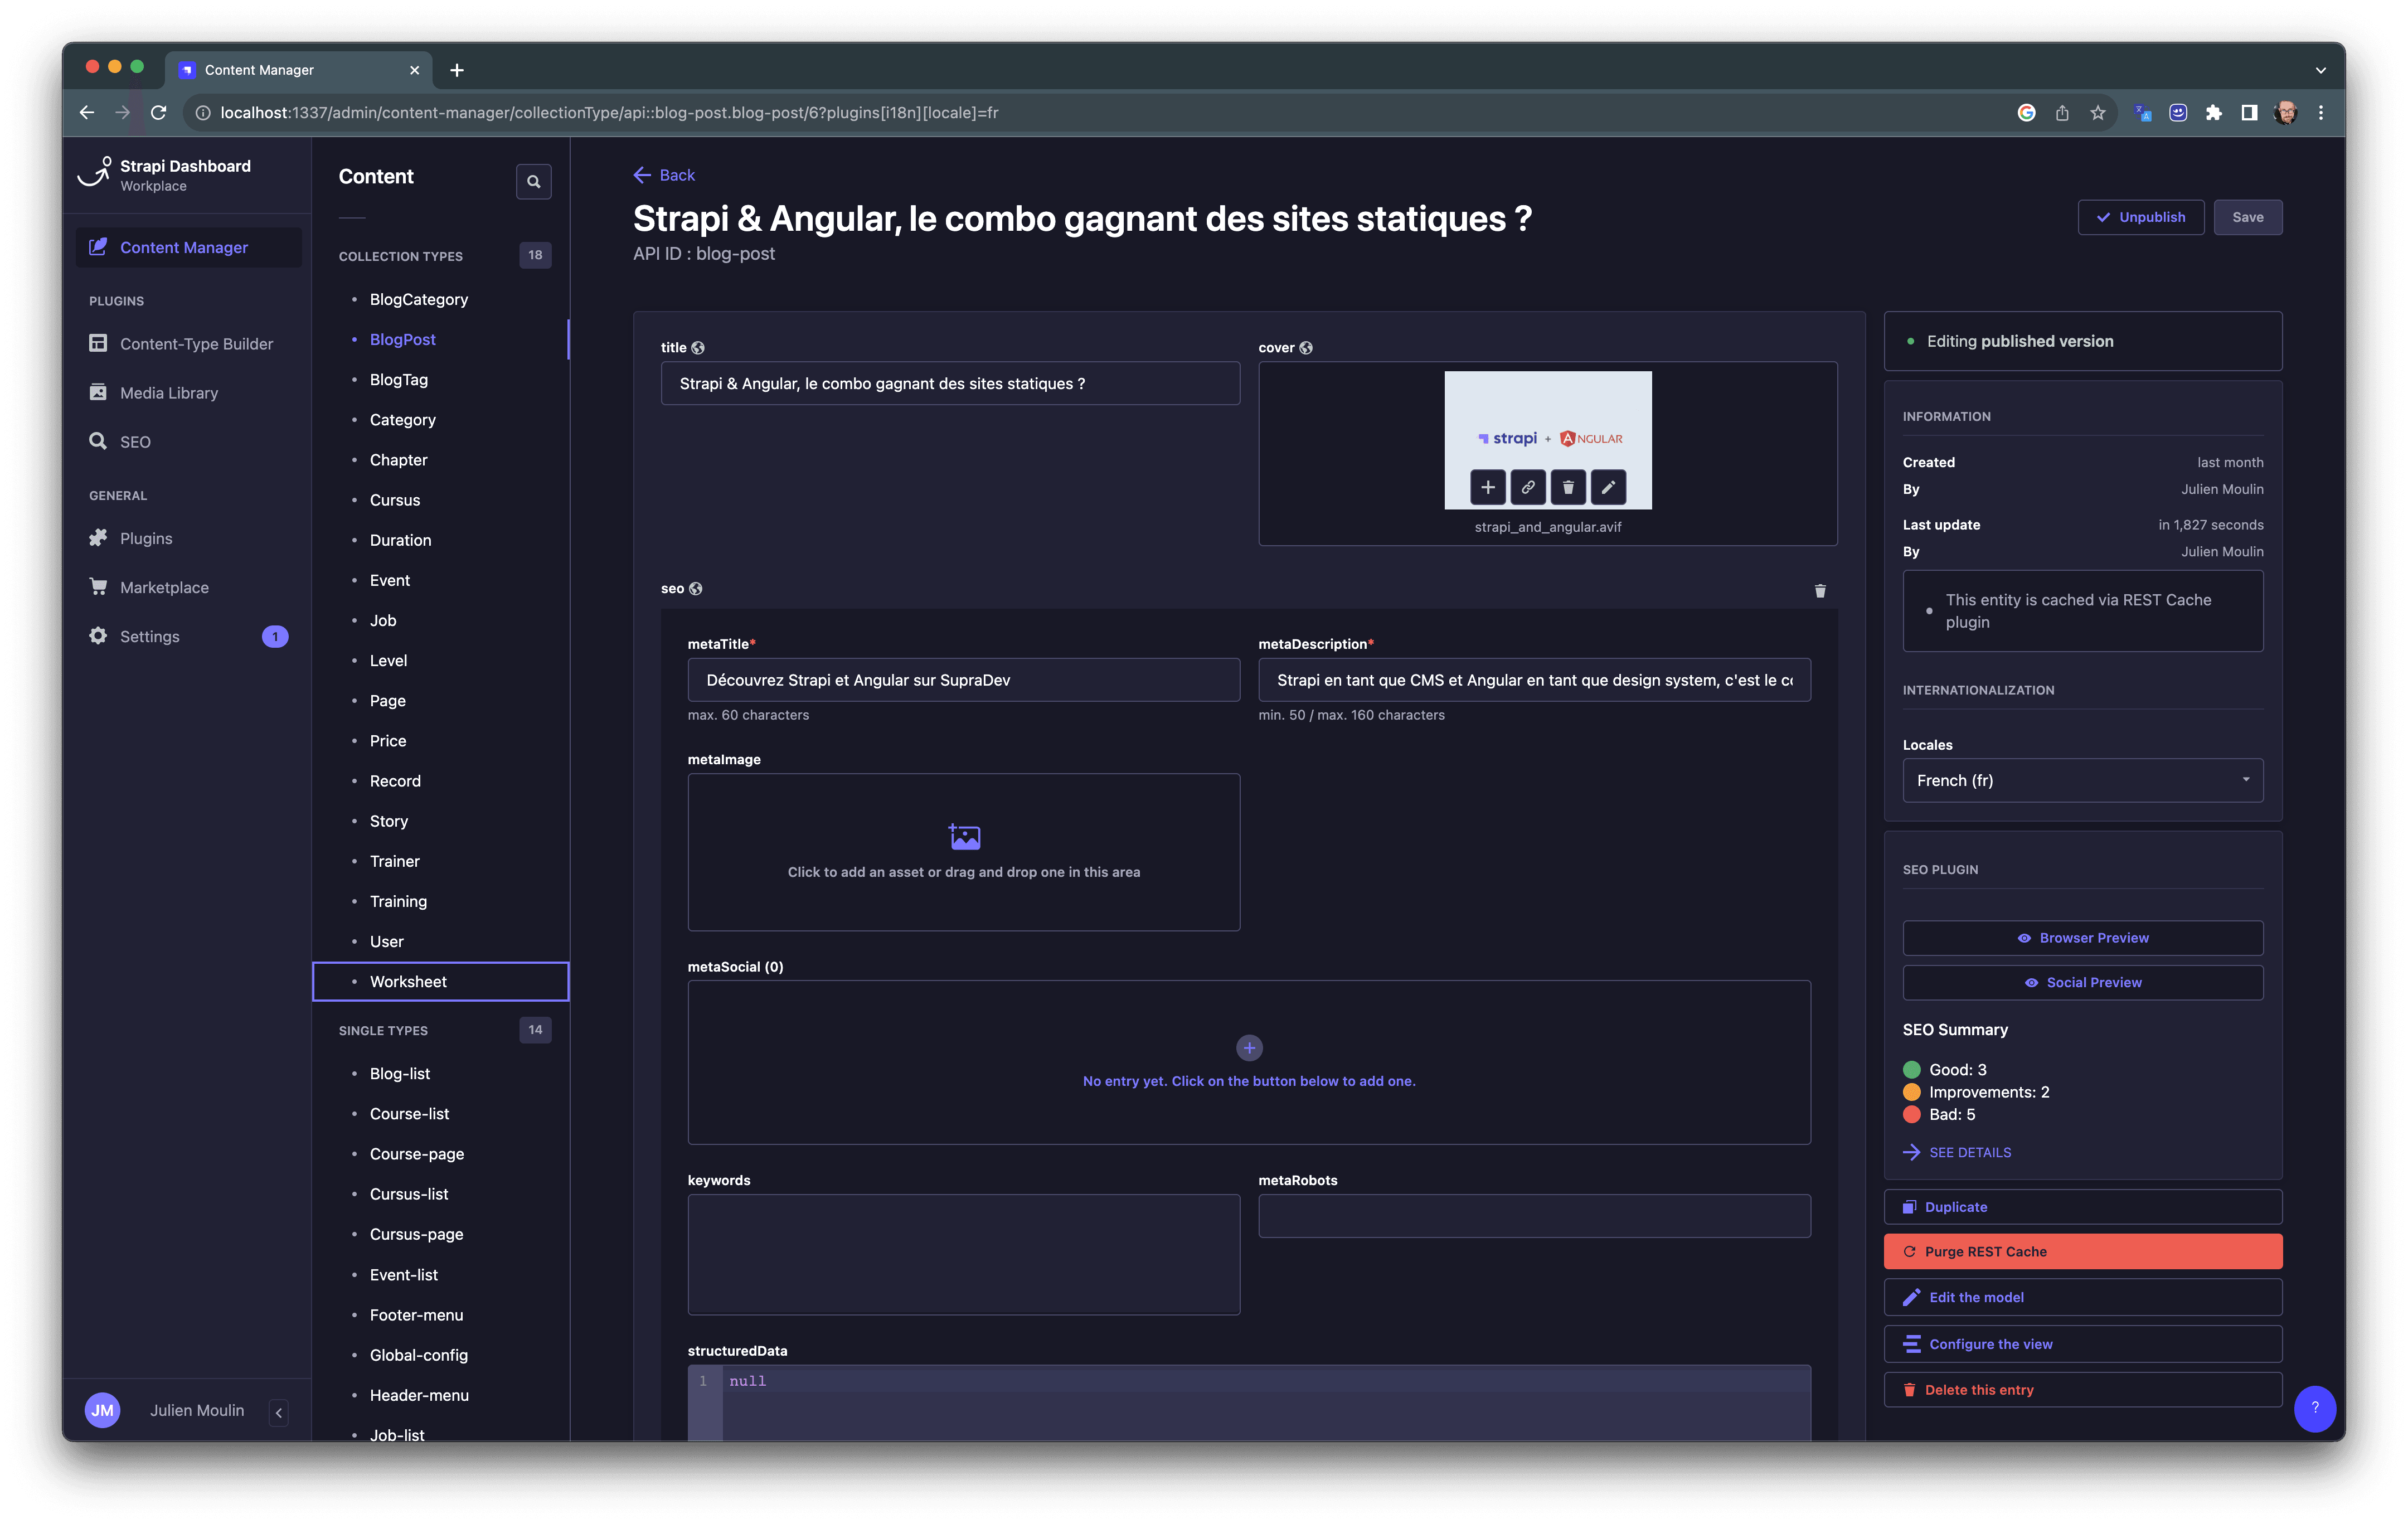Delete this entry
Image resolution: width=2408 pixels, height=1524 pixels.
click(x=2082, y=1390)
